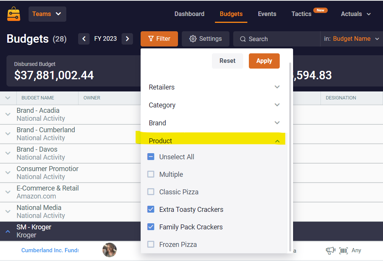Open the Dashboard tab
The image size is (383, 261).
point(189,14)
